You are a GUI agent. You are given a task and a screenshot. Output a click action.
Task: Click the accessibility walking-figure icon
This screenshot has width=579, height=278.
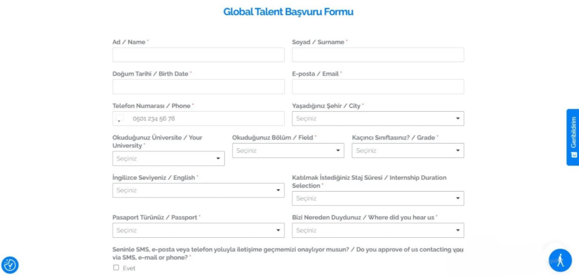(x=560, y=260)
